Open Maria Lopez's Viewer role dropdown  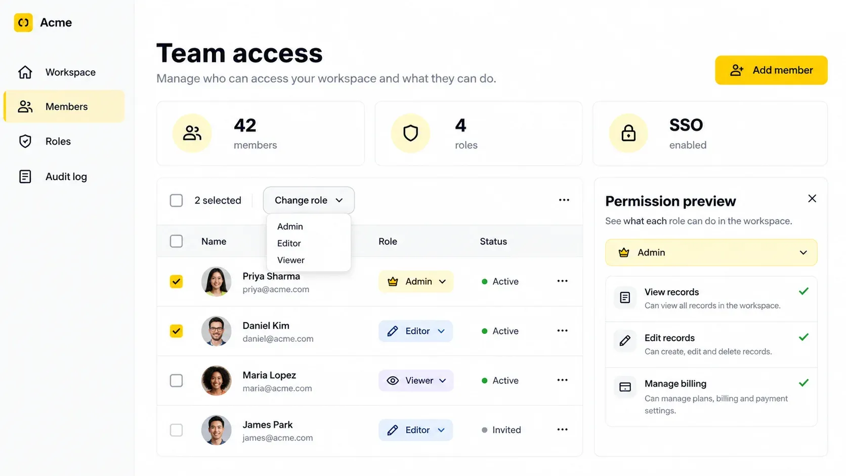(416, 381)
